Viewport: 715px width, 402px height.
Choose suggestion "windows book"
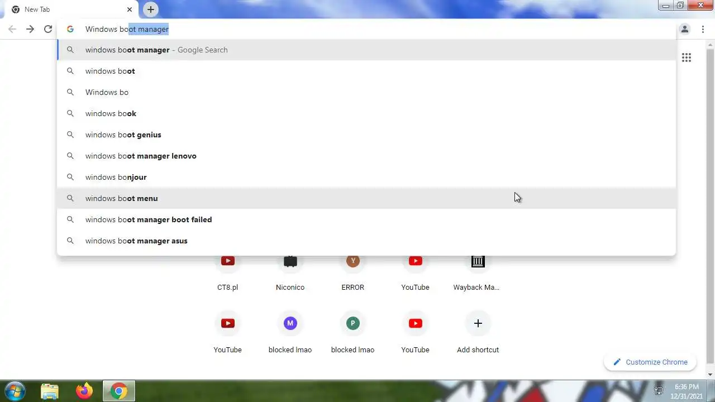[366, 113]
